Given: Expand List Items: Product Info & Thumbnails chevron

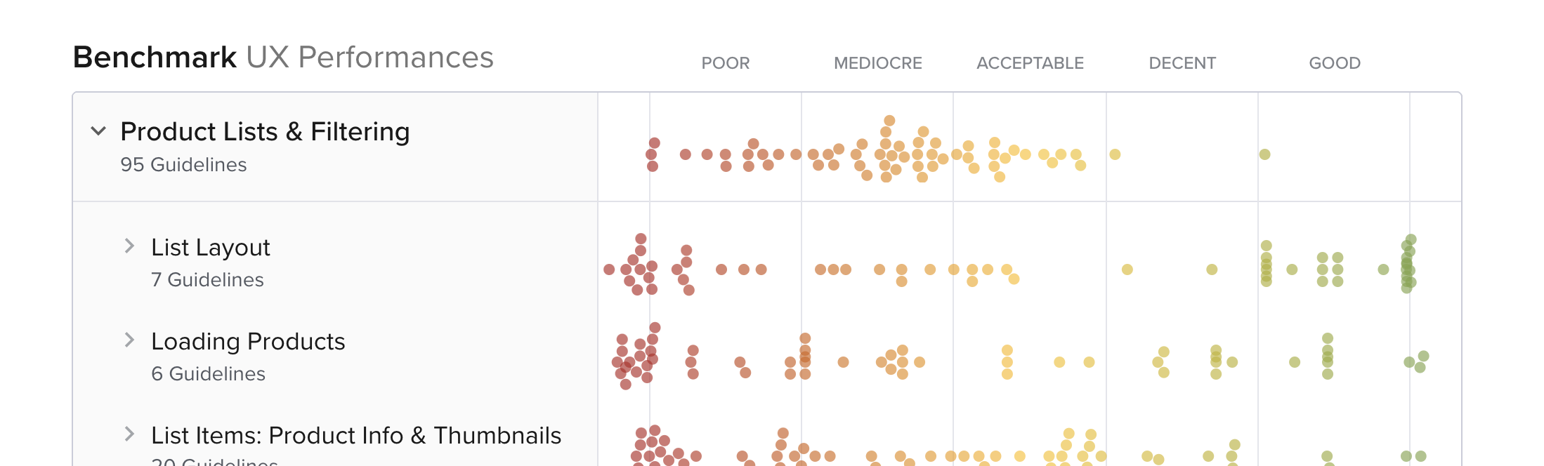Looking at the screenshot, I should 129,434.
